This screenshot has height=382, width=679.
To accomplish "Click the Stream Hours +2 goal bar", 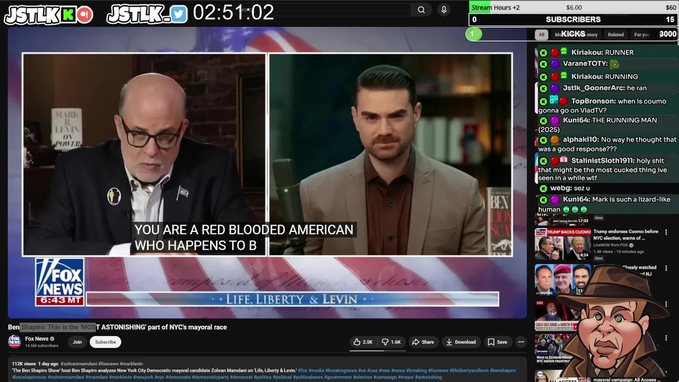I will 573,7.
